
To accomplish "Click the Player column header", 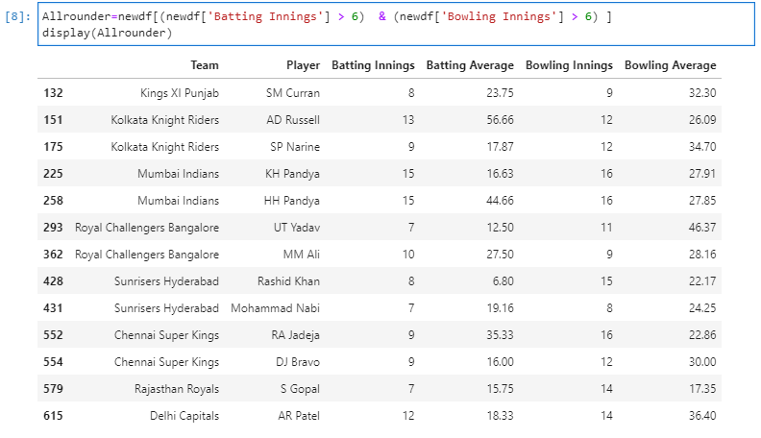I will point(303,65).
